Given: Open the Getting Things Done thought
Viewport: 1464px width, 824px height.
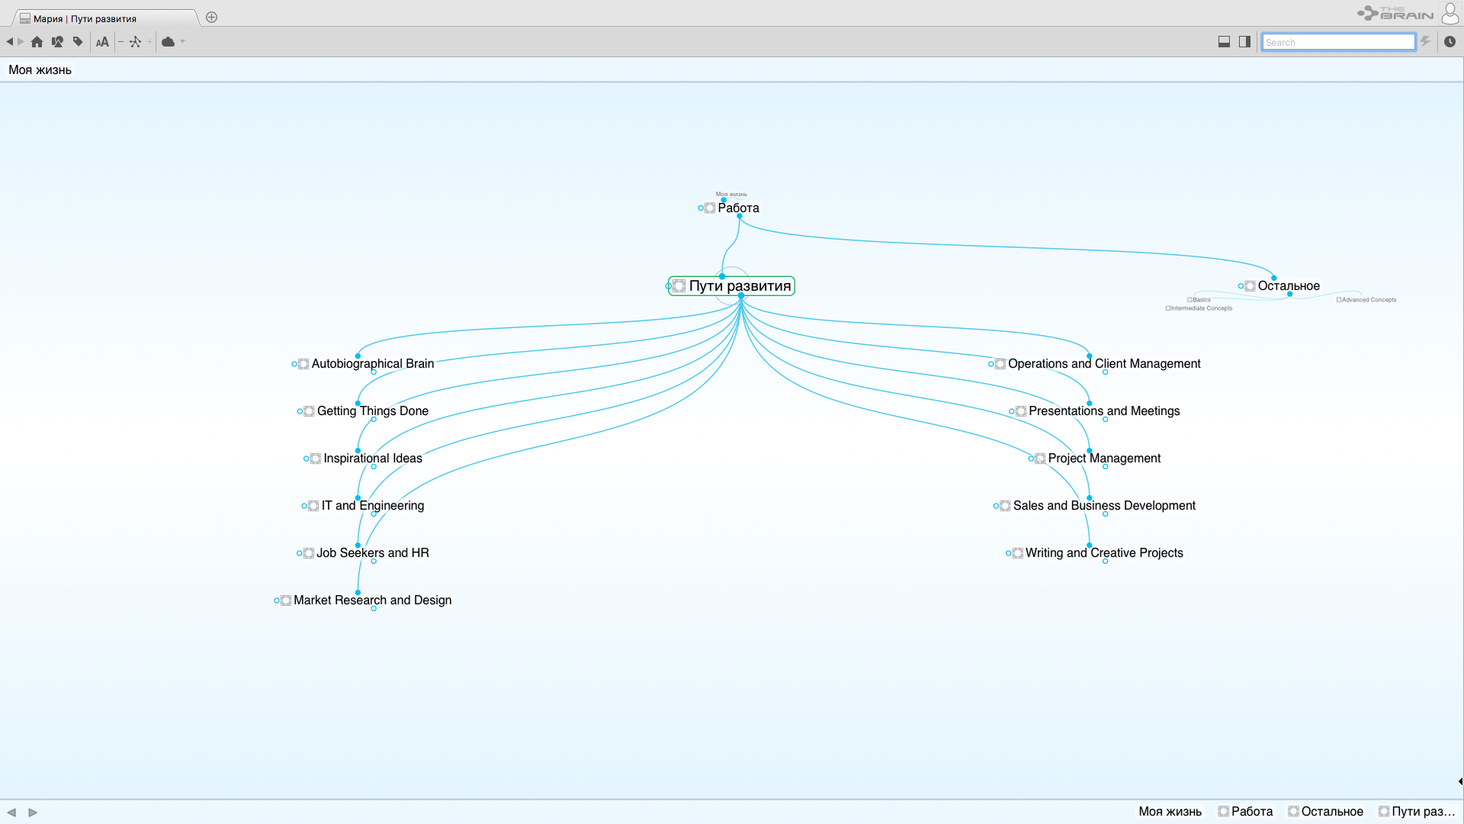Looking at the screenshot, I should tap(372, 411).
